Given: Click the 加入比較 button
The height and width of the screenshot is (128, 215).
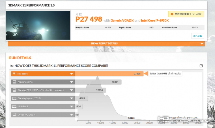Looking at the screenshot, I should [197, 36].
